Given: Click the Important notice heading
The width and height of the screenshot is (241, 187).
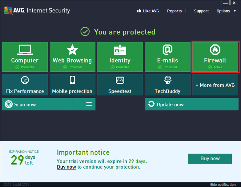Looking at the screenshot, I should pyautogui.click(x=83, y=153).
